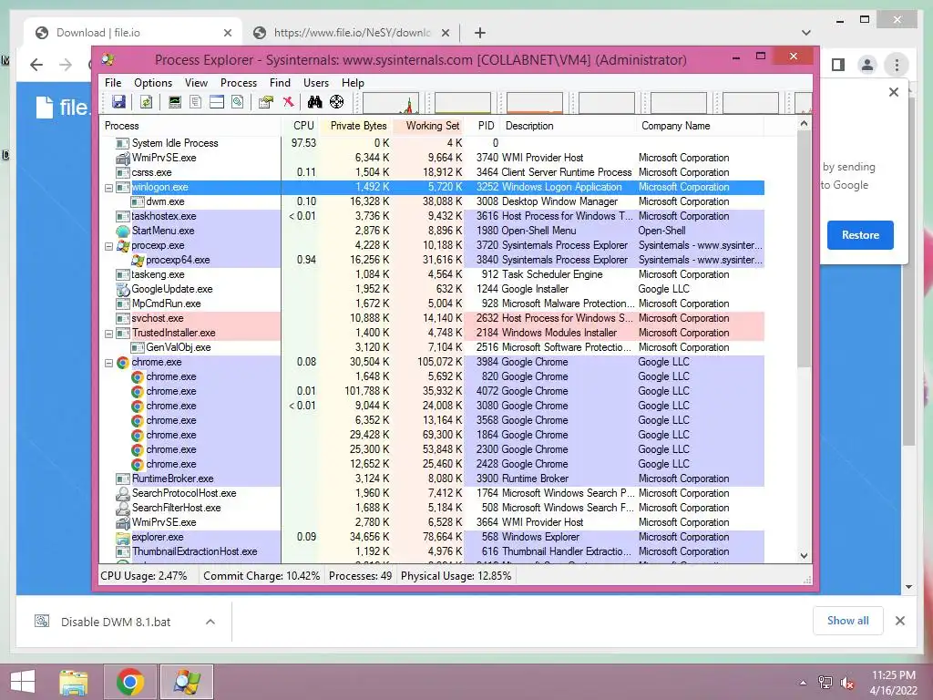The width and height of the screenshot is (933, 700).
Task: Click the crosshair Find Window's Process icon
Action: pyautogui.click(x=337, y=102)
